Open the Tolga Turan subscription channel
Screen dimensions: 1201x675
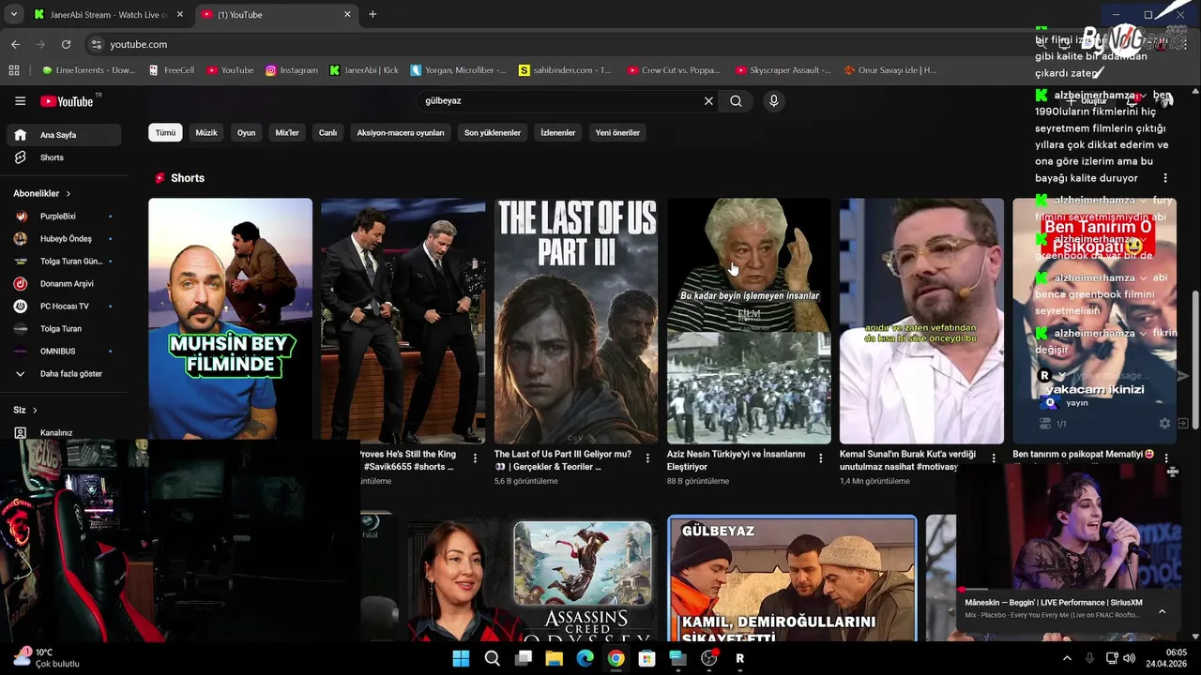tap(64, 328)
